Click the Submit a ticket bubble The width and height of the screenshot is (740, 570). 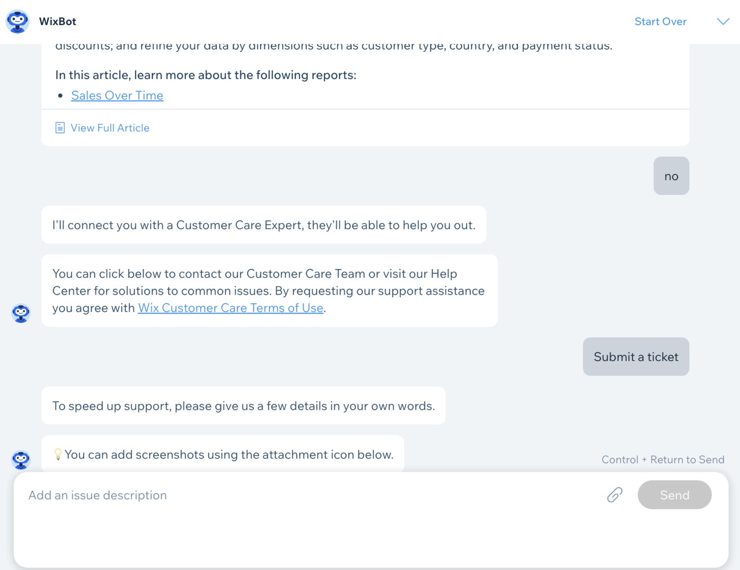pos(635,357)
